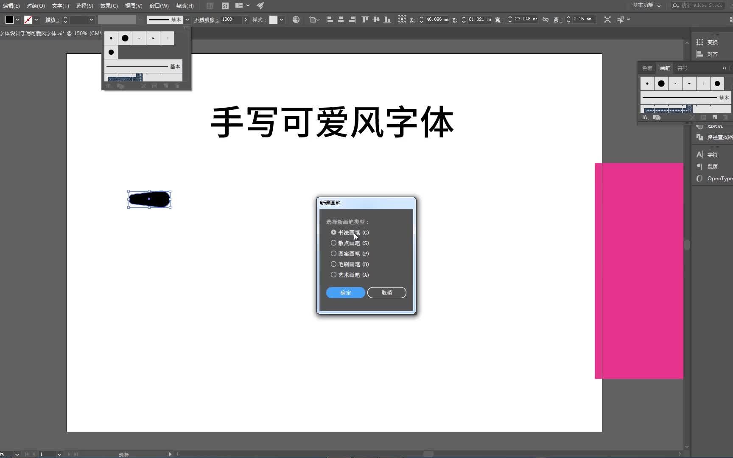Click the reference point grid icon
The height and width of the screenshot is (458, 733).
coord(402,20)
